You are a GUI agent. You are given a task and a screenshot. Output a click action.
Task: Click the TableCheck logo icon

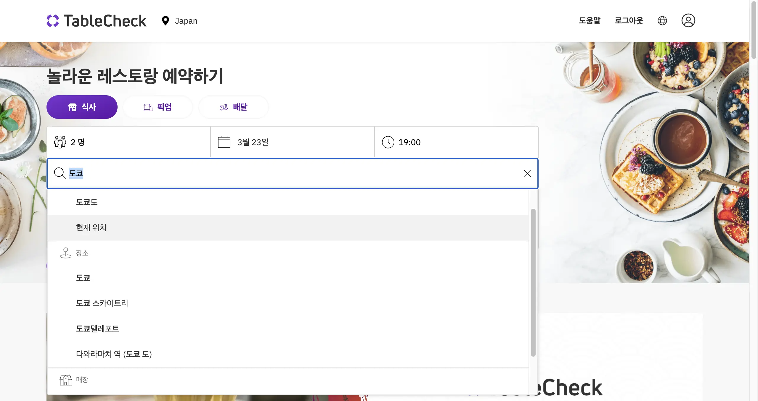(x=53, y=20)
